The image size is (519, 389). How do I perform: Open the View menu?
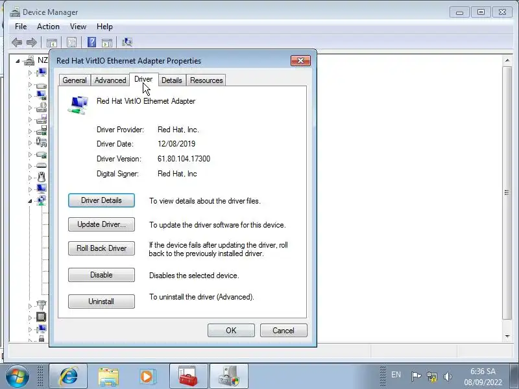tap(78, 27)
